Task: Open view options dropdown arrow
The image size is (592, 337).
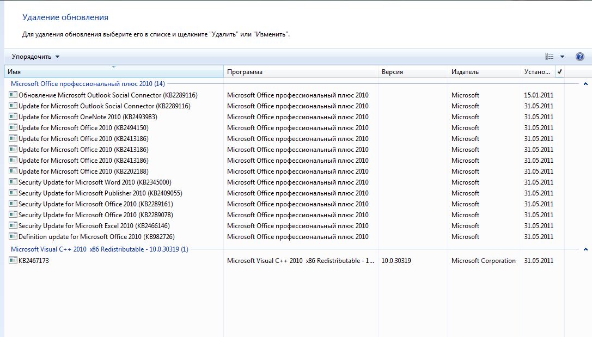Action: [562, 57]
